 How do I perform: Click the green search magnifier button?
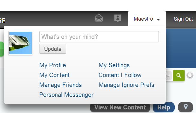point(179,75)
